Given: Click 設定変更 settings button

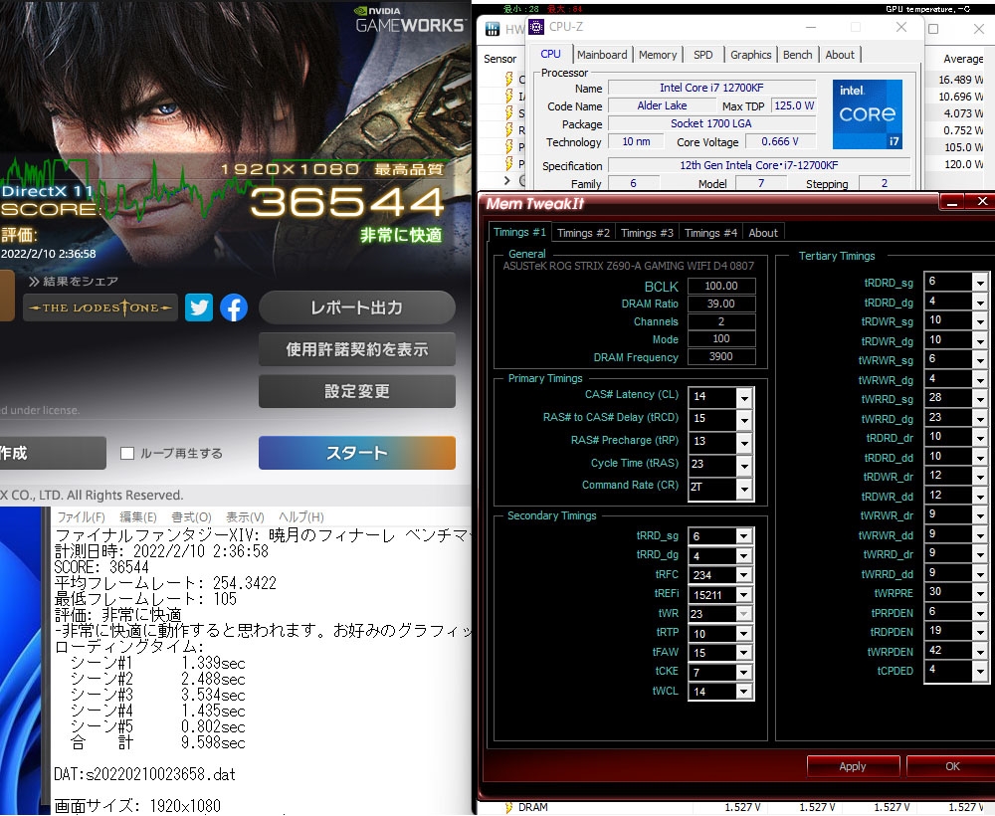Looking at the screenshot, I should [x=356, y=391].
